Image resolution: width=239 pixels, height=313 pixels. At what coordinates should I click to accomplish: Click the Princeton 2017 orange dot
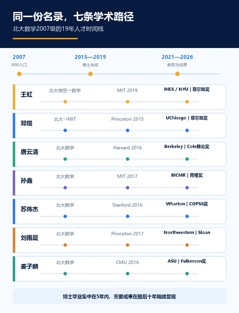coord(127,245)
